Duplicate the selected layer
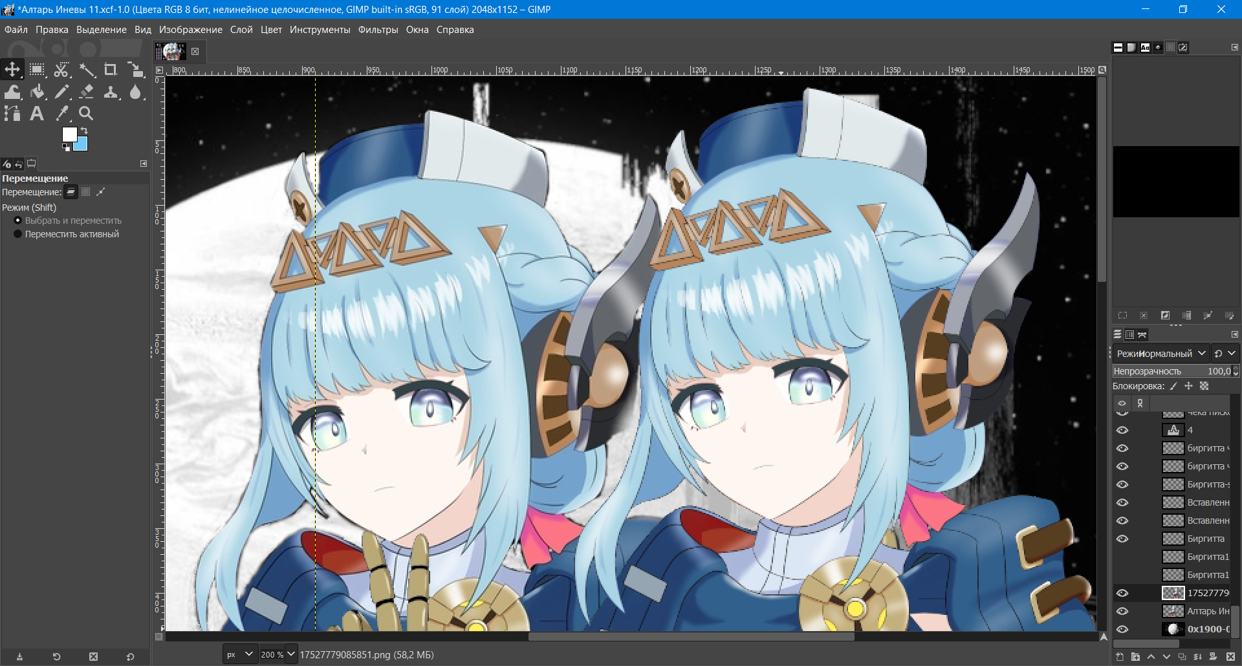 (x=1182, y=657)
